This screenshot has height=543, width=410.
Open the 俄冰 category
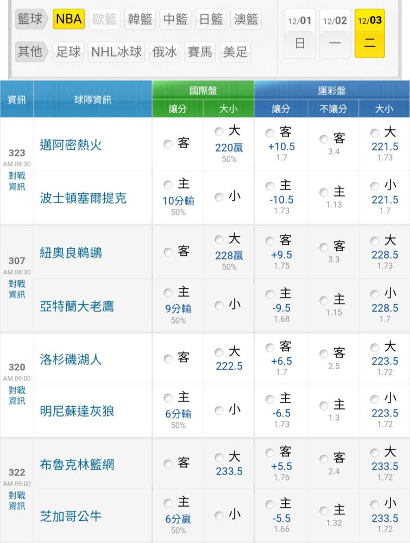[x=165, y=52]
